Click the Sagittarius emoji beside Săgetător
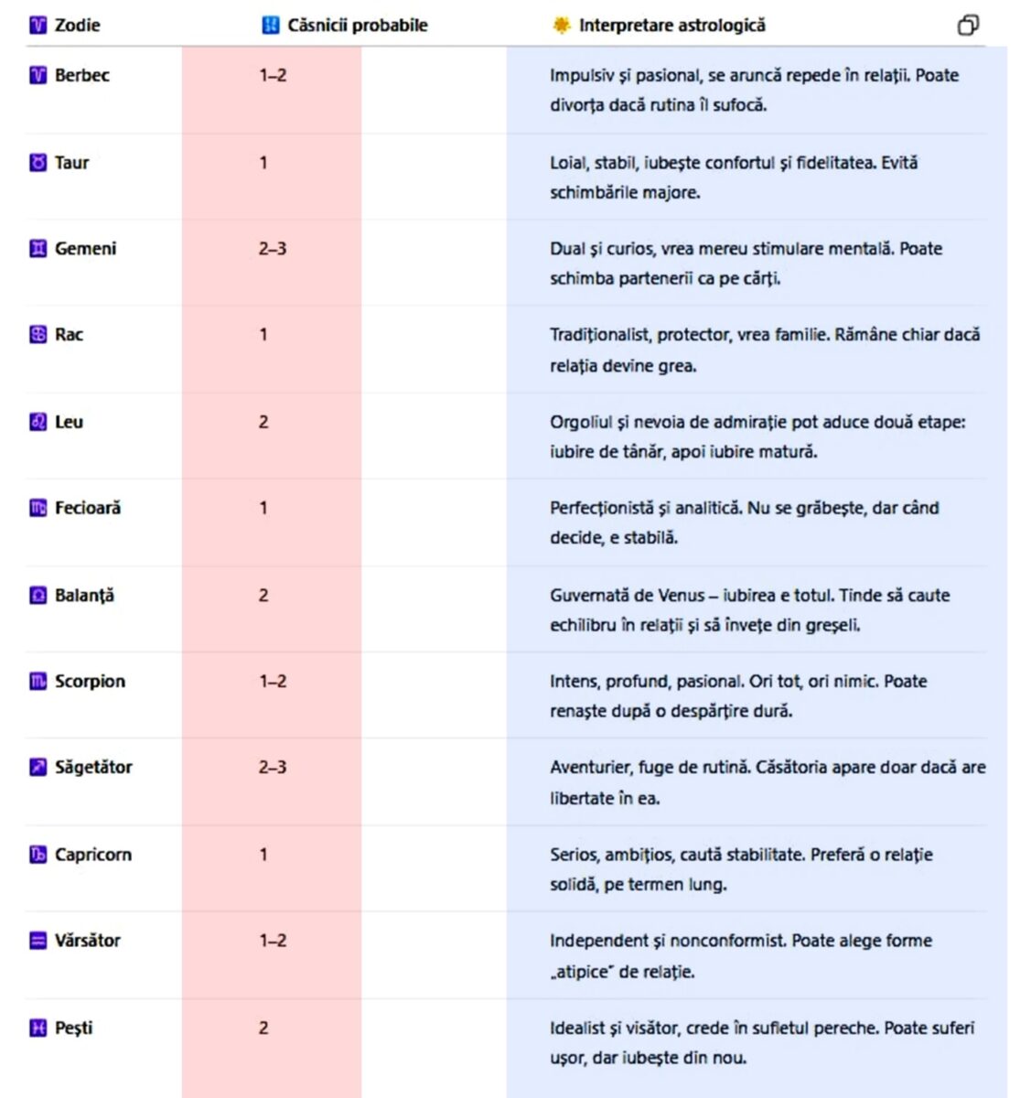The height and width of the screenshot is (1098, 1031). coord(38,768)
